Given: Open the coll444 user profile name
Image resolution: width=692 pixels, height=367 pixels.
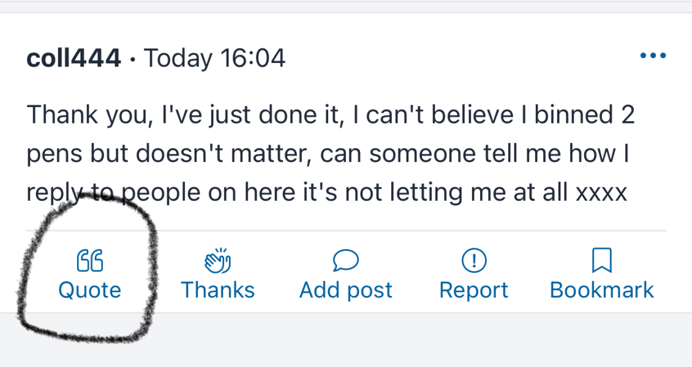Looking at the screenshot, I should [x=73, y=59].
